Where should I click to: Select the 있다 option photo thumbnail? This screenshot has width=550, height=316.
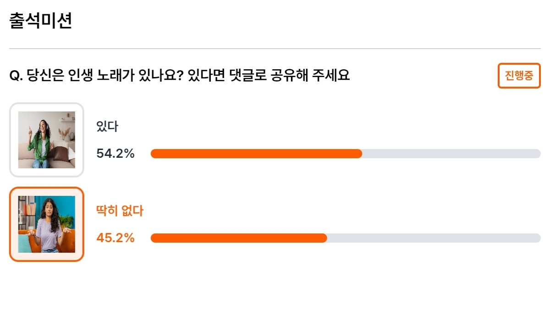[x=47, y=140]
